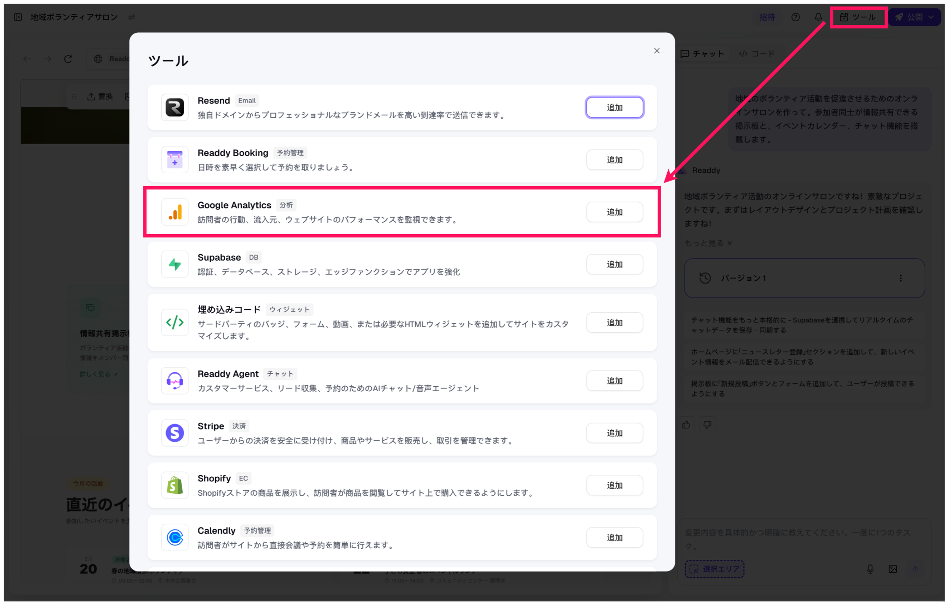This screenshot has height=607, width=947.
Task: Add the Stripe payment tool
Action: click(615, 433)
